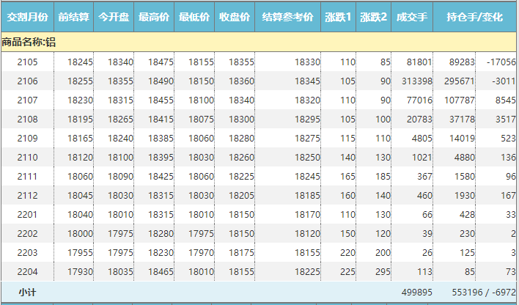Click the 涨跌2 column header
The image size is (519, 305).
(373, 16)
